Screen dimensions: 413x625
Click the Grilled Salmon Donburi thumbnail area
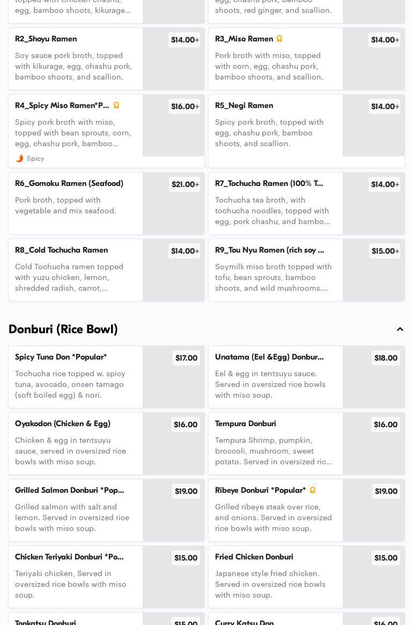(x=173, y=510)
